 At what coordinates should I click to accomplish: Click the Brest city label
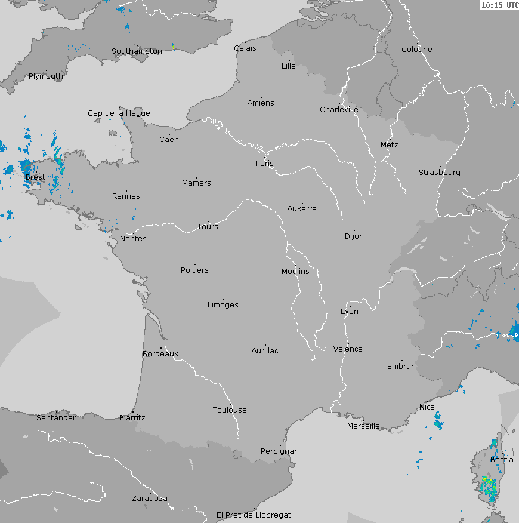[x=35, y=177]
